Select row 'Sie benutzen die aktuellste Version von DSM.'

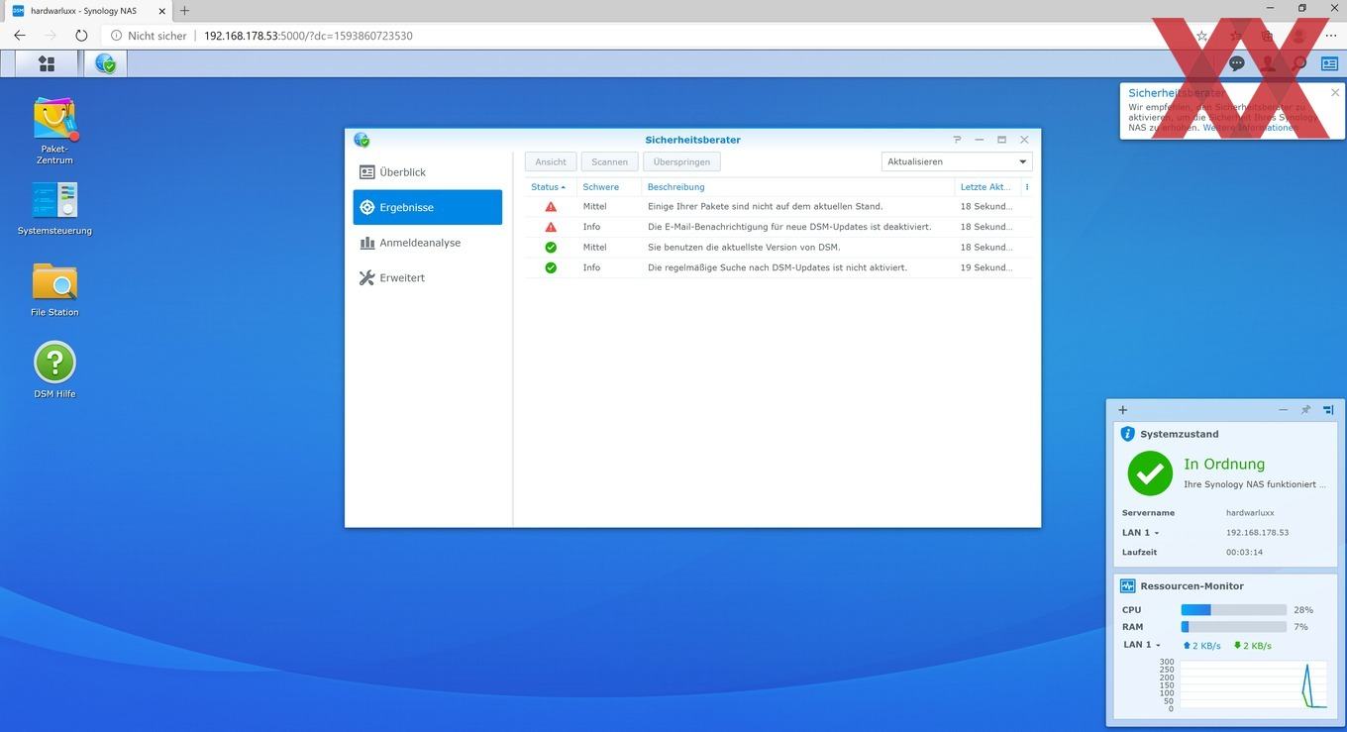point(778,248)
